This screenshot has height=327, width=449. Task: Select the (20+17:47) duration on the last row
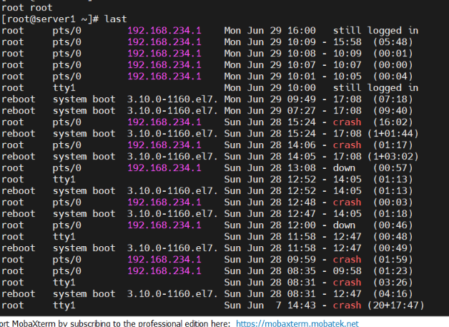[396, 306]
